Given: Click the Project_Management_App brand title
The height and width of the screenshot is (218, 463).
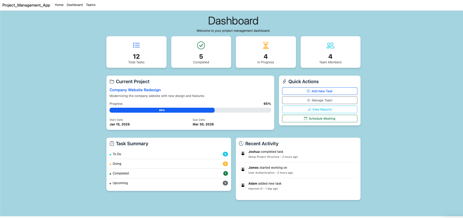Looking at the screenshot, I should (x=26, y=5).
